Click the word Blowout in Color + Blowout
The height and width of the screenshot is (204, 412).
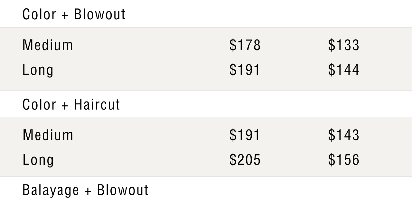100,14
